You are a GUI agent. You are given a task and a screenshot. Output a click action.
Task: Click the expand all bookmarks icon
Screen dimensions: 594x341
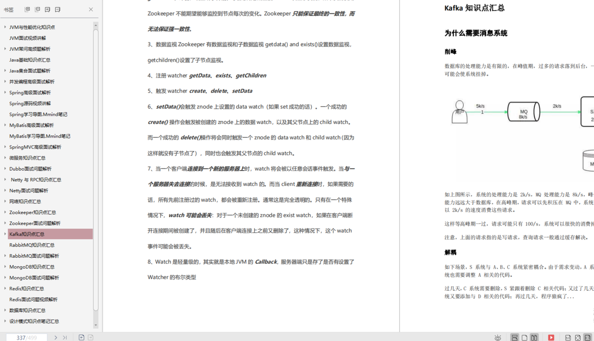(x=27, y=9)
